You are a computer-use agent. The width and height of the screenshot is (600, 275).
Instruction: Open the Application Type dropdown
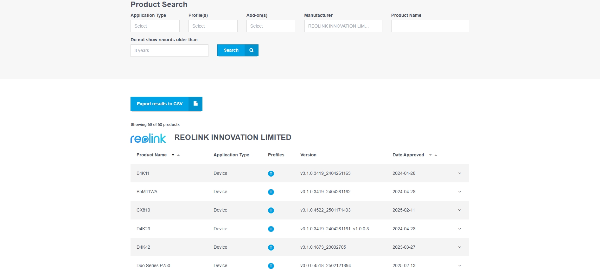coord(155,26)
